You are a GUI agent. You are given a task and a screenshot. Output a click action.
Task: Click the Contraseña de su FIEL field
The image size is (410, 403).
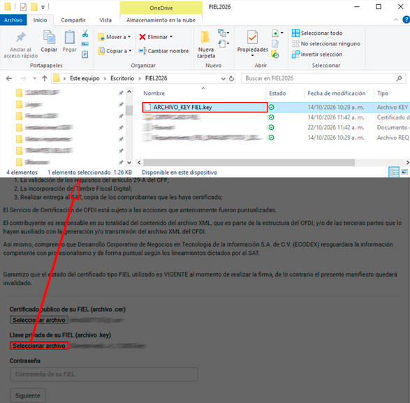[104, 374]
